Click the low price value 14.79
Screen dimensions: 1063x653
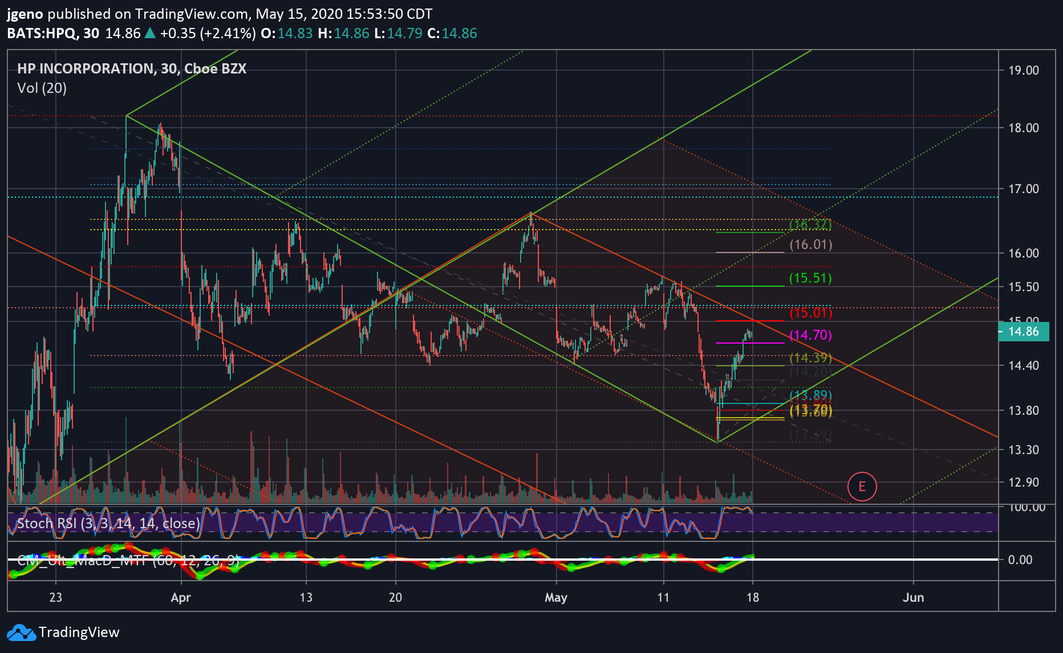[x=404, y=34]
